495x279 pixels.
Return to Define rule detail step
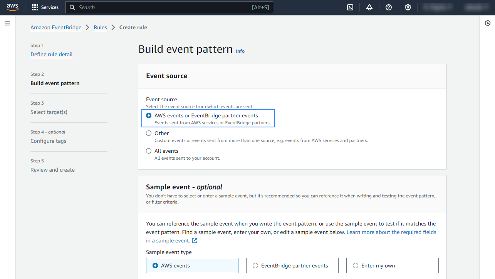click(x=51, y=54)
